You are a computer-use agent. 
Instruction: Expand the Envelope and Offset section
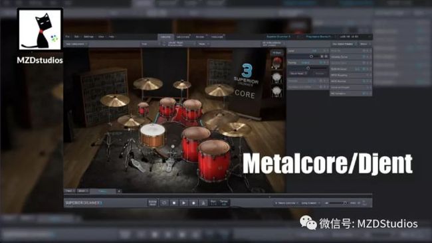tap(308, 87)
